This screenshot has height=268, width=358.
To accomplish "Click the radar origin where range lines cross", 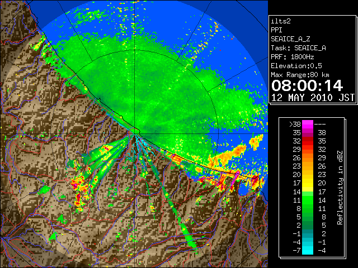I will pyautogui.click(x=135, y=134).
